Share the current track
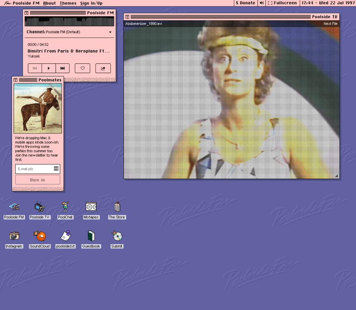 [103, 68]
